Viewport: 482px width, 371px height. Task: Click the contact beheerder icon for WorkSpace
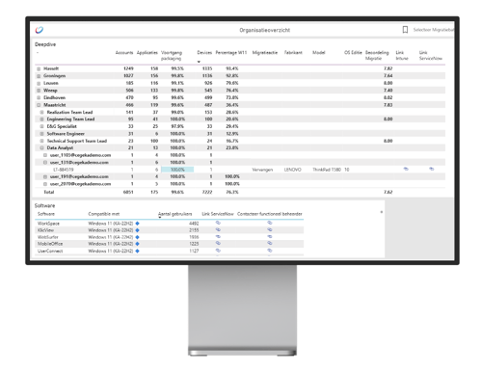coord(270,223)
